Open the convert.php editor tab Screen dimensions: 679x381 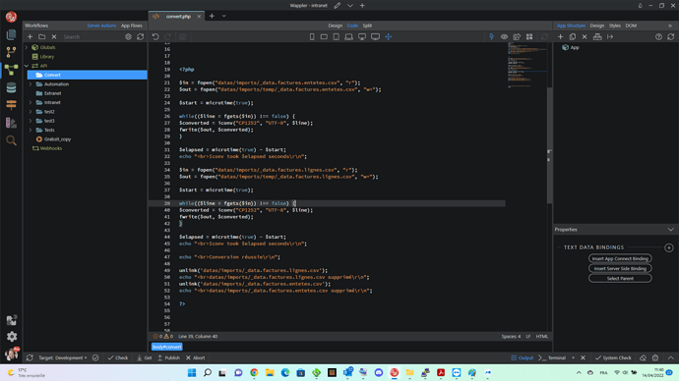[x=177, y=17]
